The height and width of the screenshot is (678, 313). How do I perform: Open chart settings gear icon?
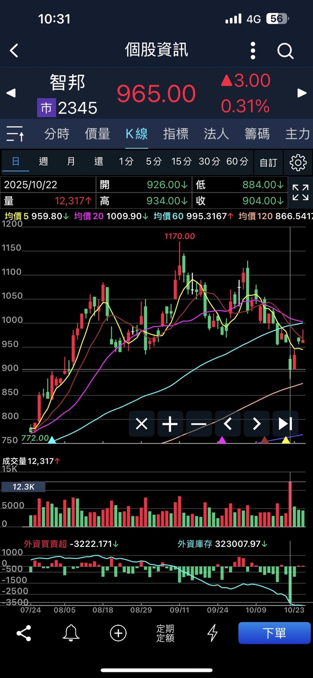tap(298, 162)
